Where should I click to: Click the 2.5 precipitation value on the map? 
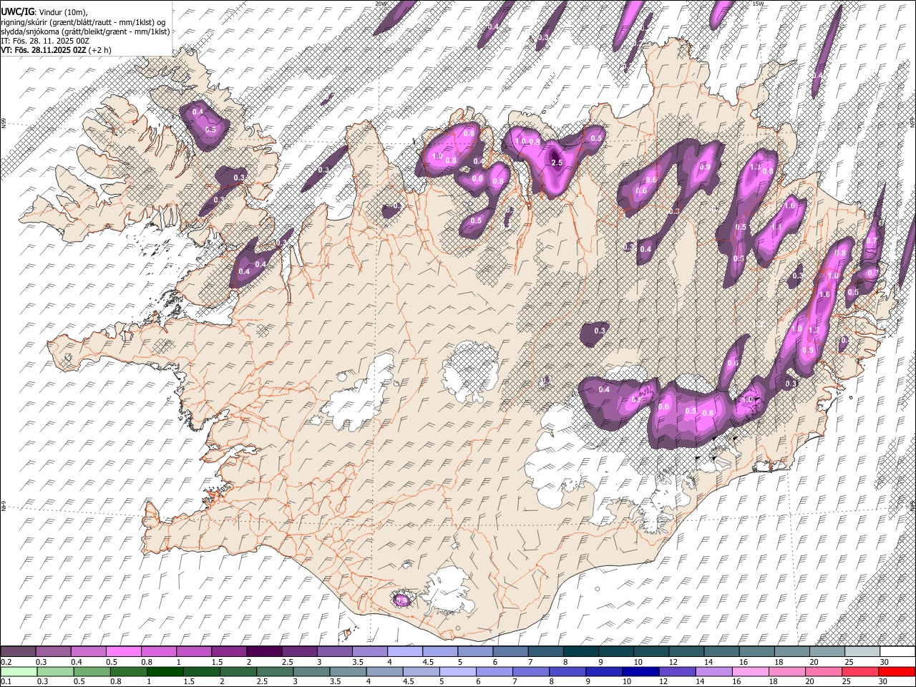(557, 162)
